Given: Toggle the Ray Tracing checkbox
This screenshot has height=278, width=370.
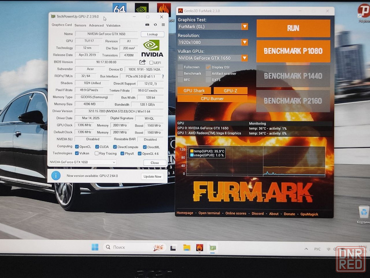Looking at the screenshot, I should [x=97, y=153].
